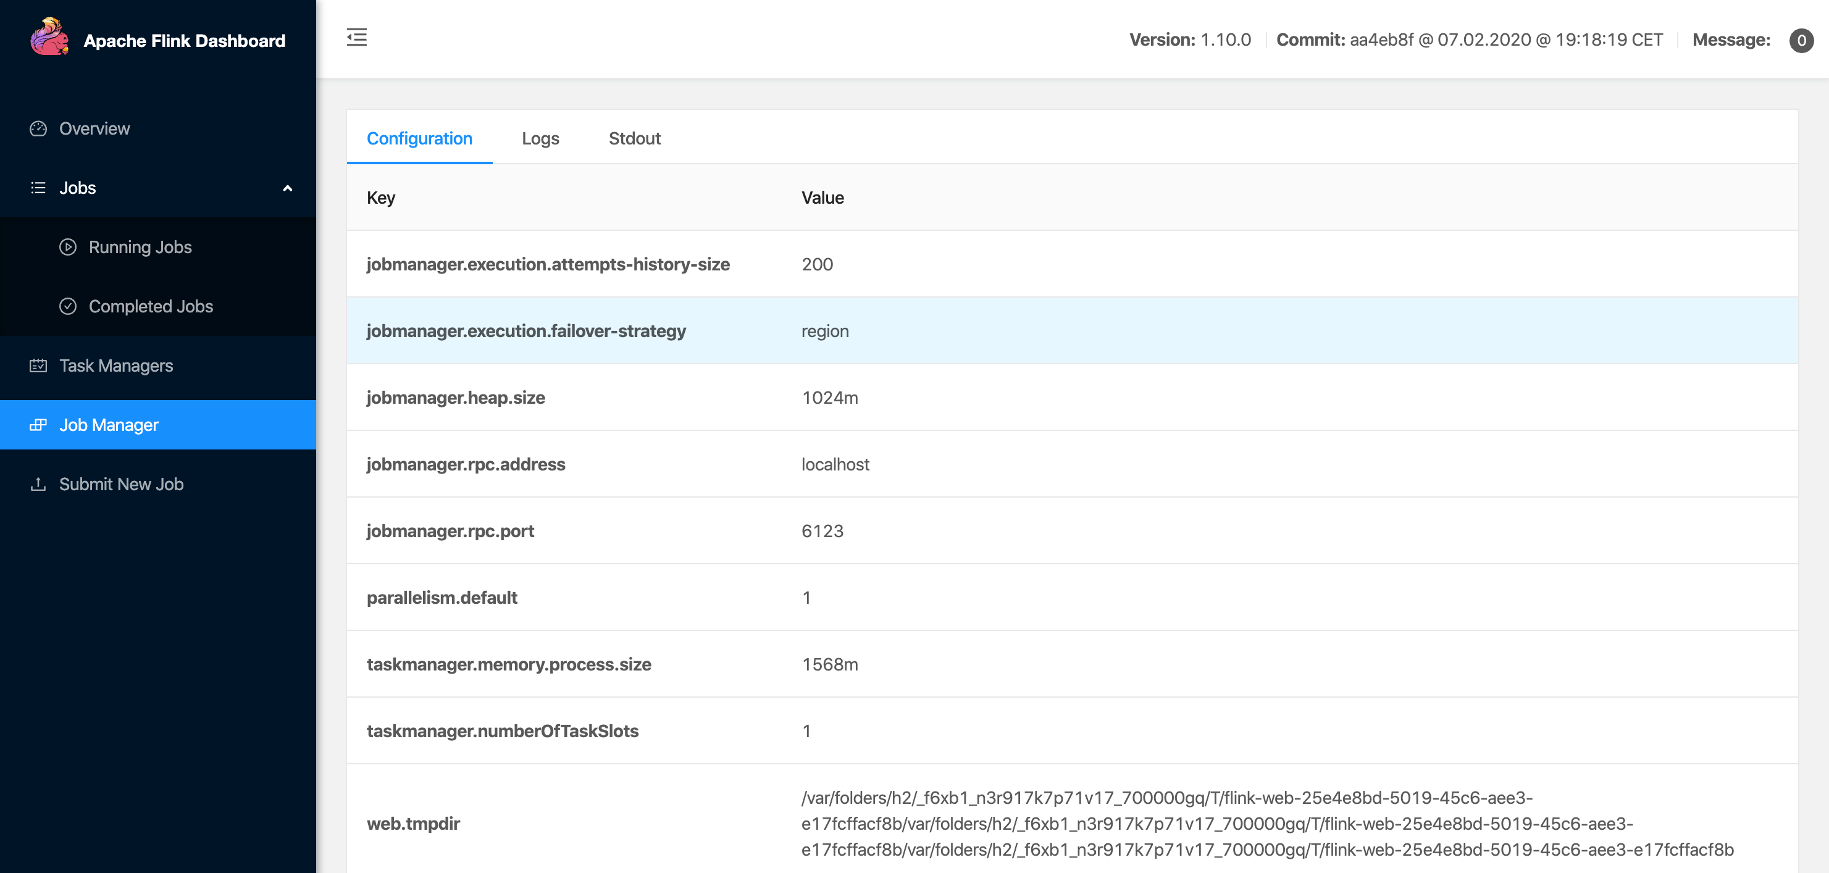Switch to the Stdout tab
Viewport: 1829px width, 873px height.
[634, 138]
